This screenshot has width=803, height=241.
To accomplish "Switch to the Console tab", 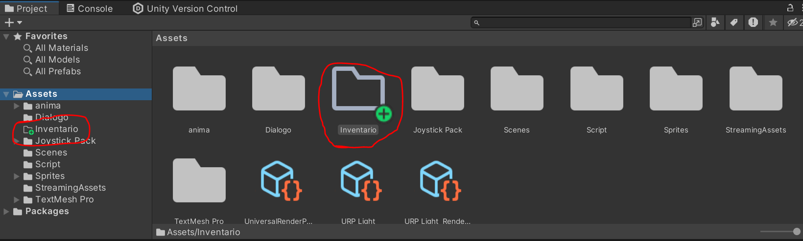I will (x=90, y=8).
